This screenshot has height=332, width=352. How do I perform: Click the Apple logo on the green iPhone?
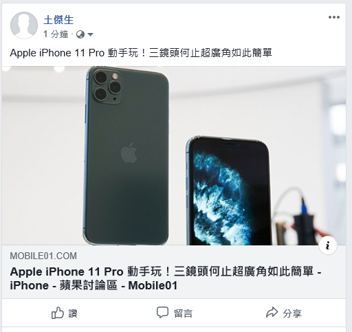pos(129,153)
